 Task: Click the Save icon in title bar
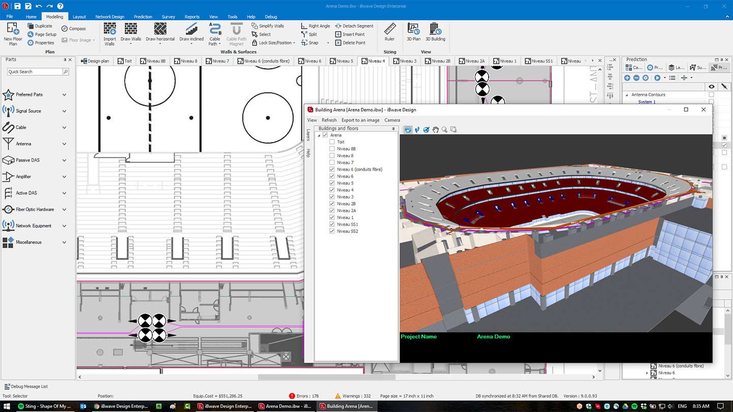coord(17,6)
